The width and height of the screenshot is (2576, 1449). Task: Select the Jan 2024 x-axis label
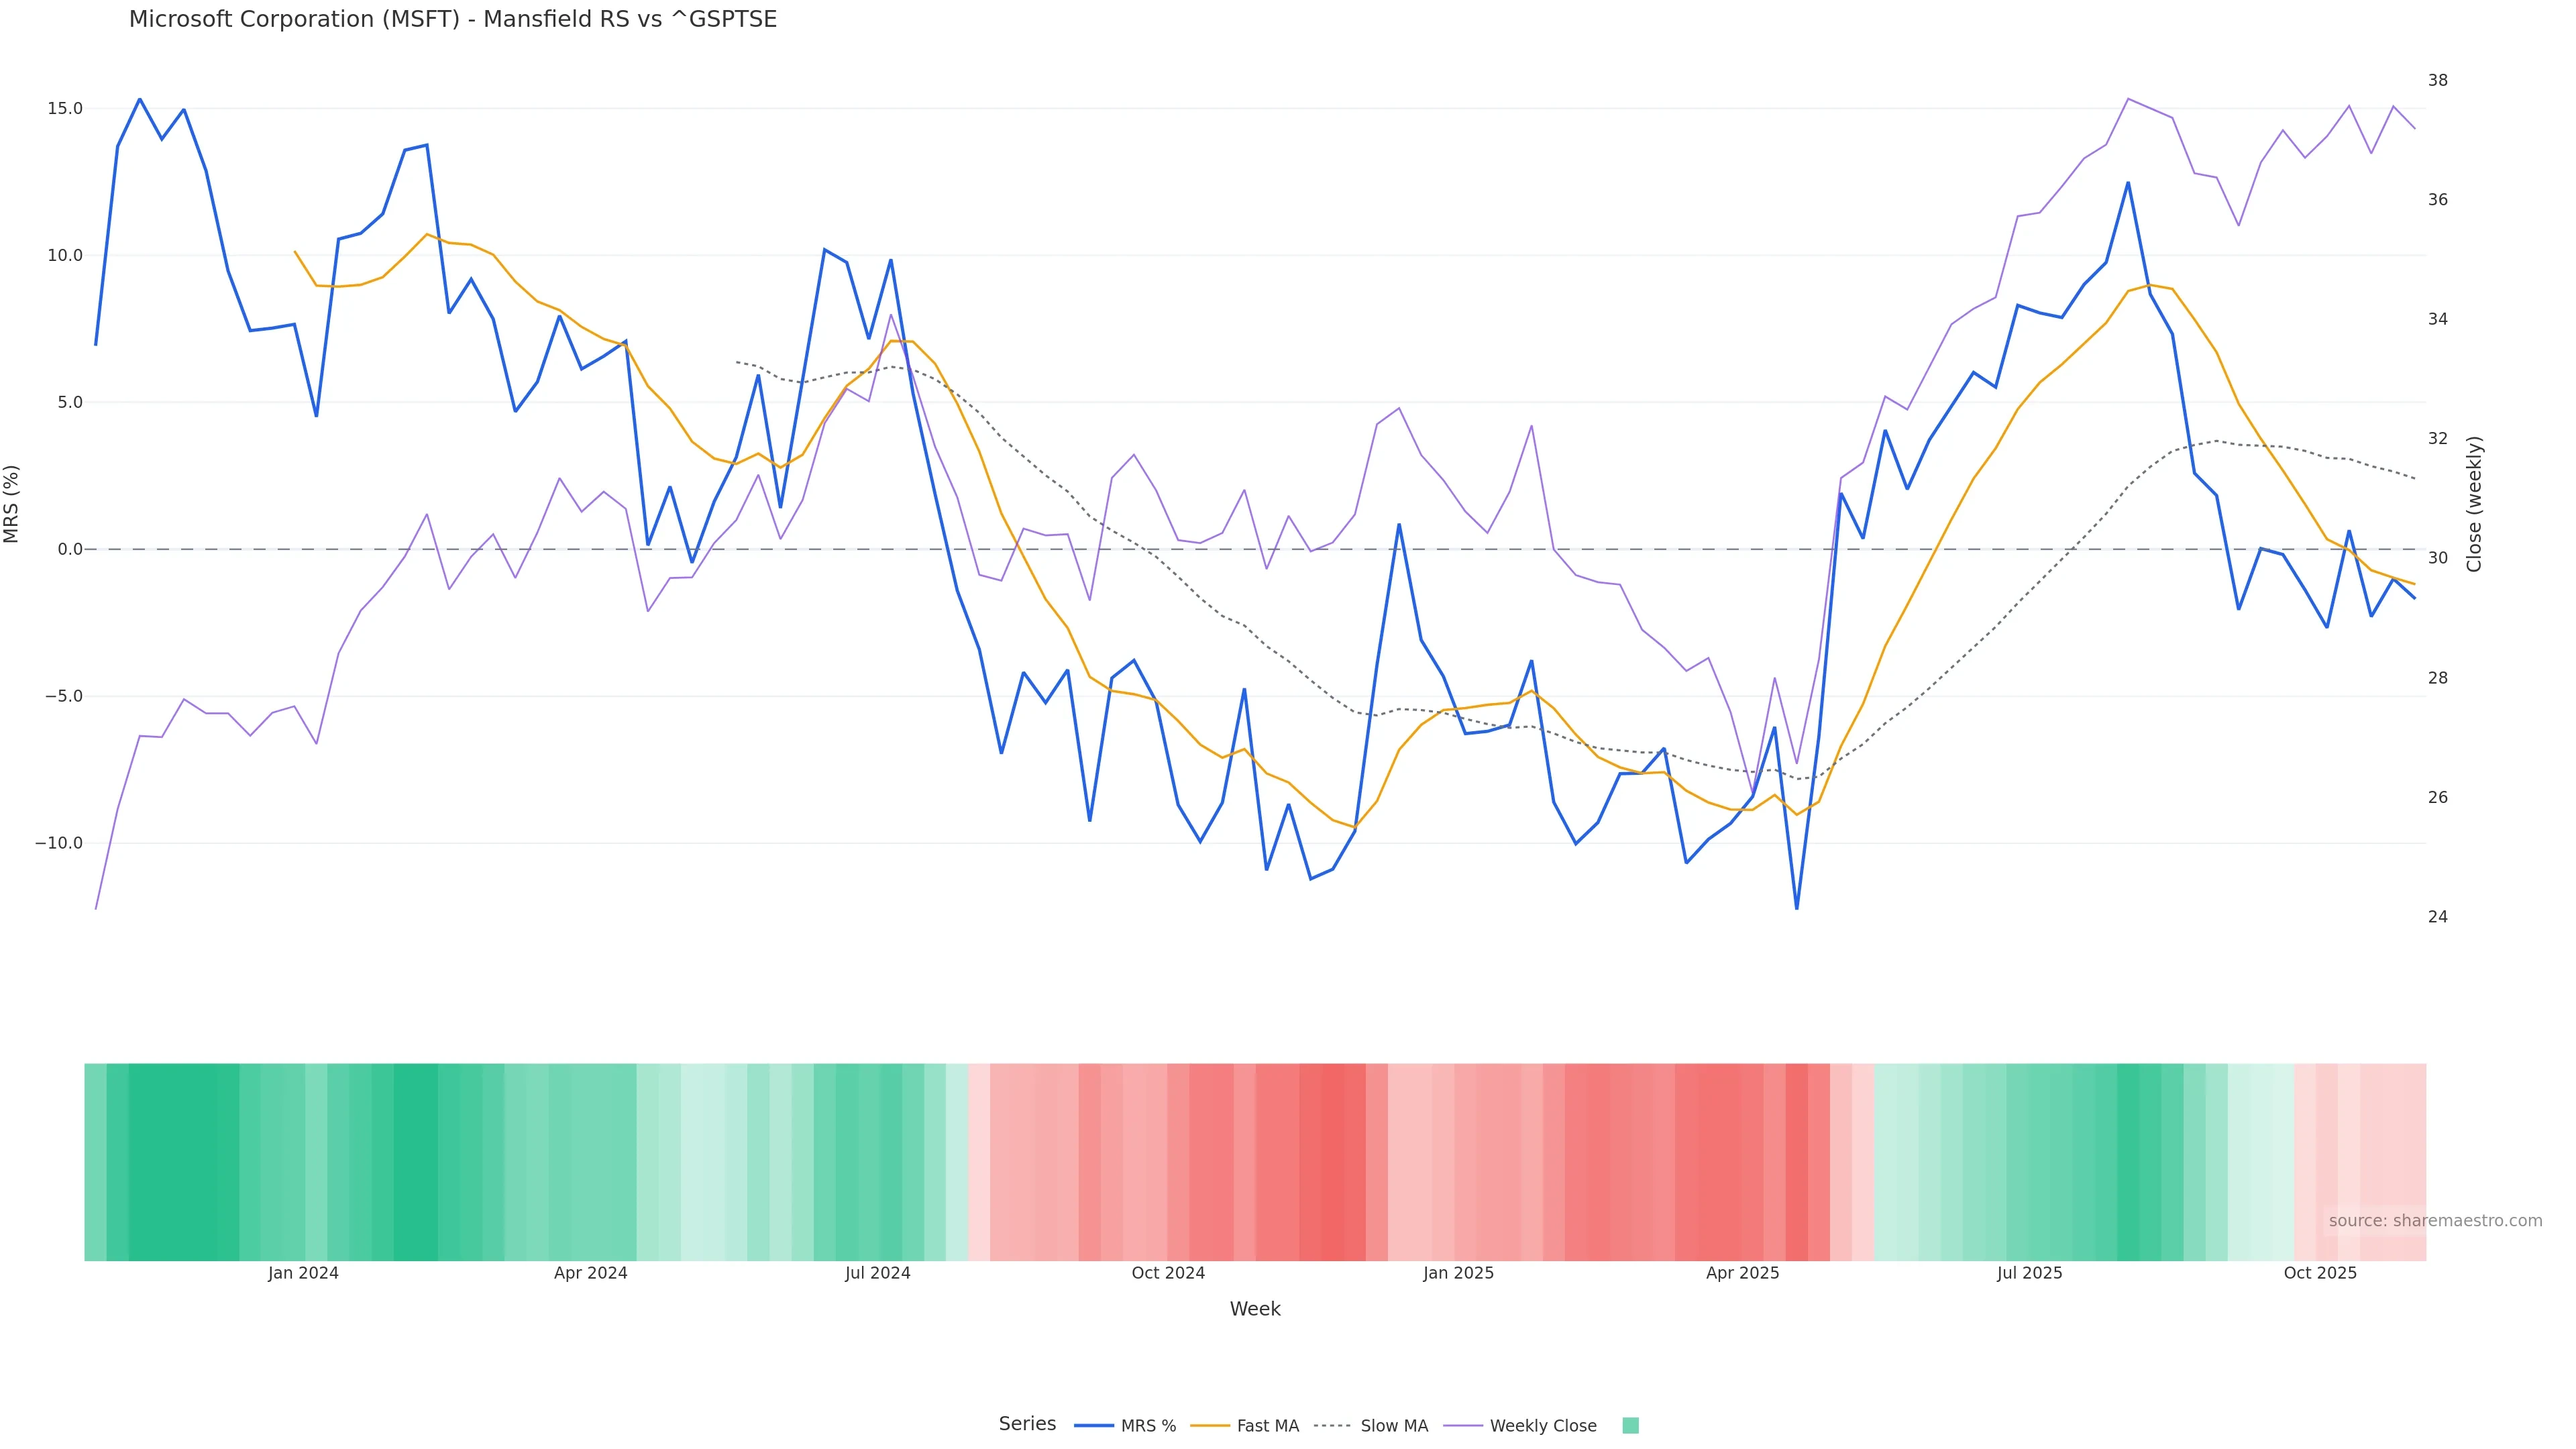(303, 1273)
